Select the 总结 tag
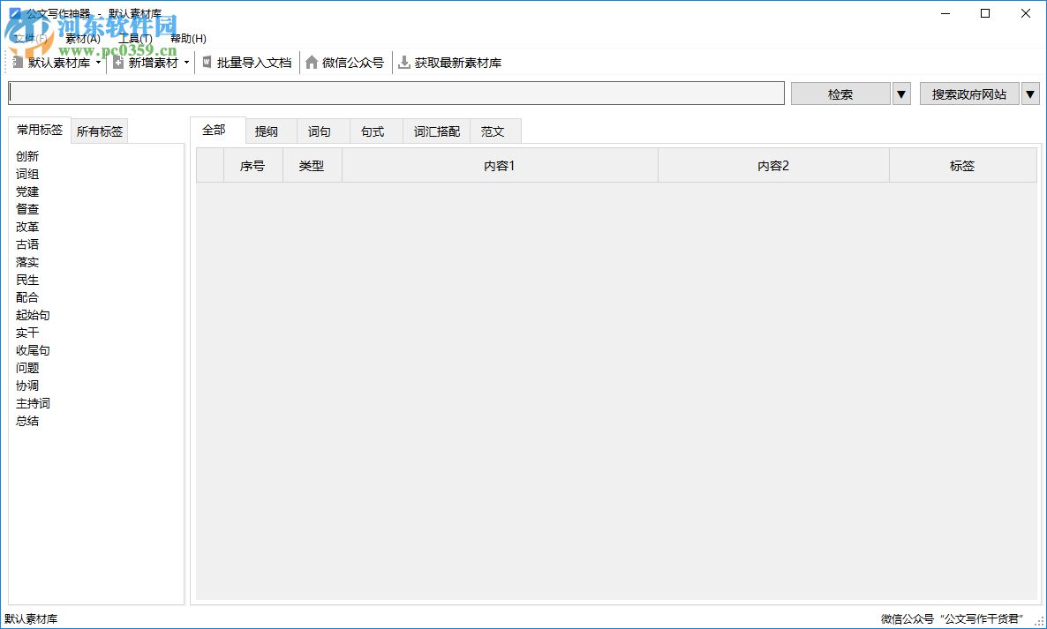 click(x=27, y=421)
